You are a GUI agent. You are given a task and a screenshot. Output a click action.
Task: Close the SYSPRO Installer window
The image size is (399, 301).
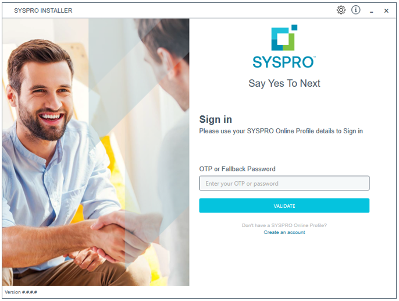tap(386, 10)
